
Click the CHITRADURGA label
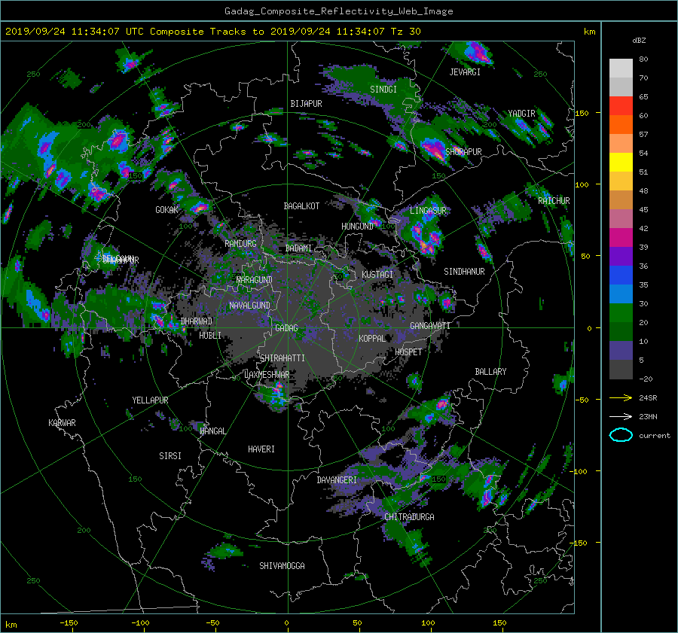pos(409,517)
